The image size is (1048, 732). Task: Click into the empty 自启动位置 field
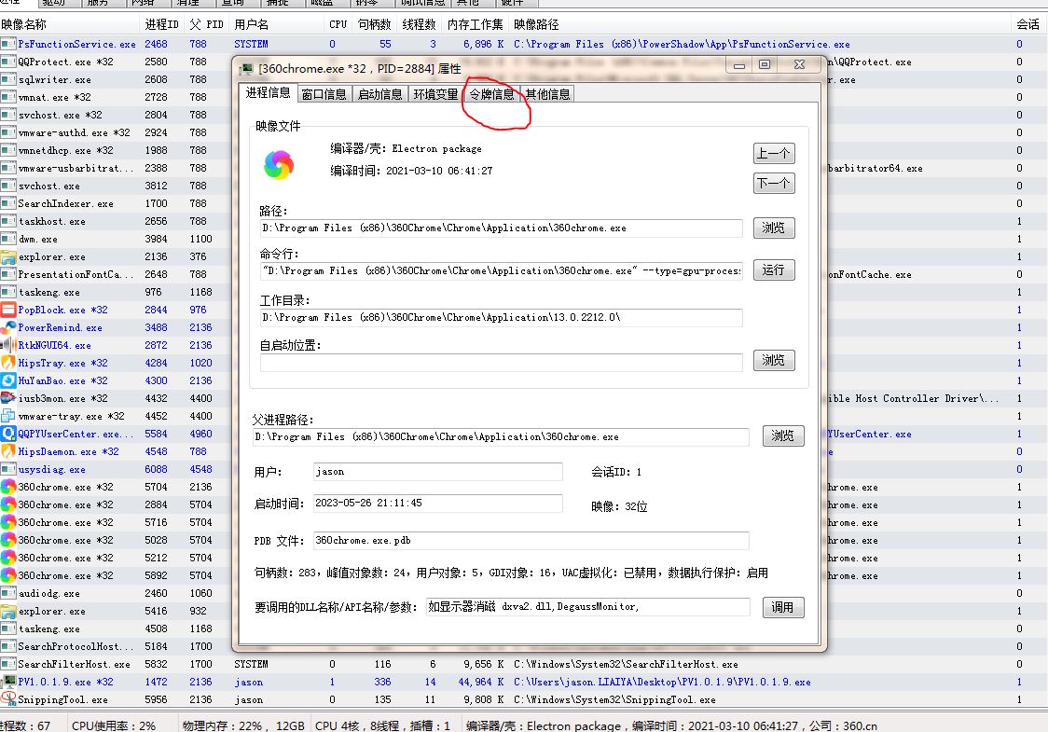pyautogui.click(x=502, y=363)
